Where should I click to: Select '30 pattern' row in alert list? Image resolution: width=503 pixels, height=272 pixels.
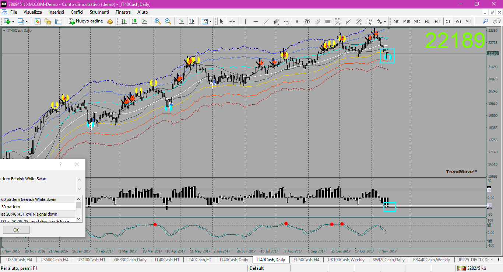(38, 207)
